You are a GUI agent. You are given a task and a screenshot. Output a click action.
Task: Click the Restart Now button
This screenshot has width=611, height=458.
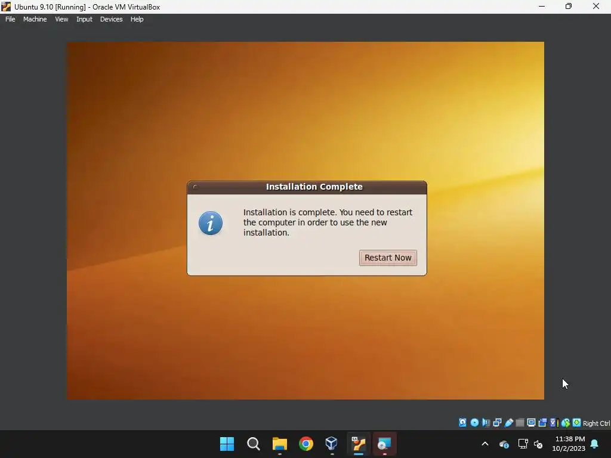pyautogui.click(x=388, y=258)
